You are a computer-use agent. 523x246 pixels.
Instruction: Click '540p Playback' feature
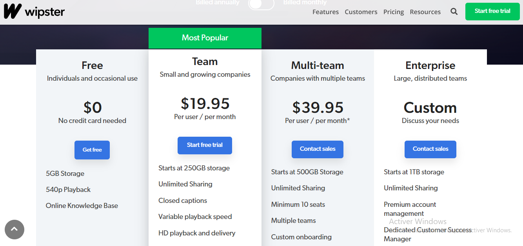(x=68, y=190)
